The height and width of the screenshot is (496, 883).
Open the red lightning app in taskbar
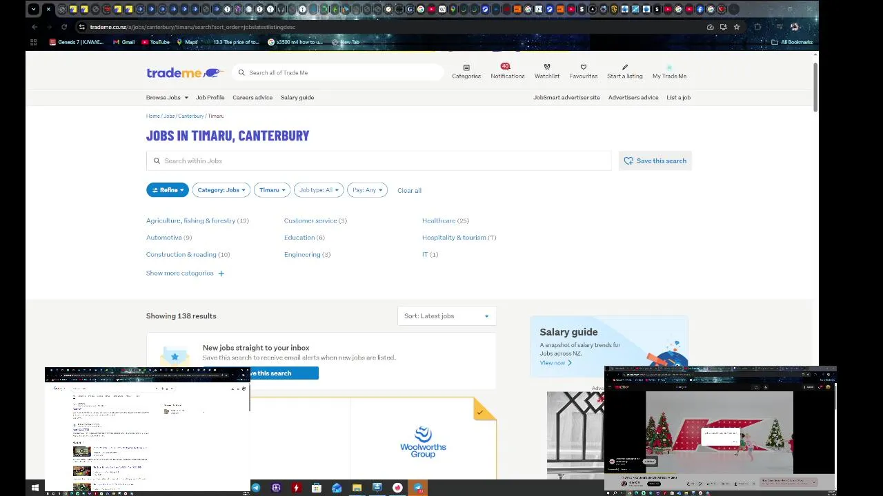297,488
